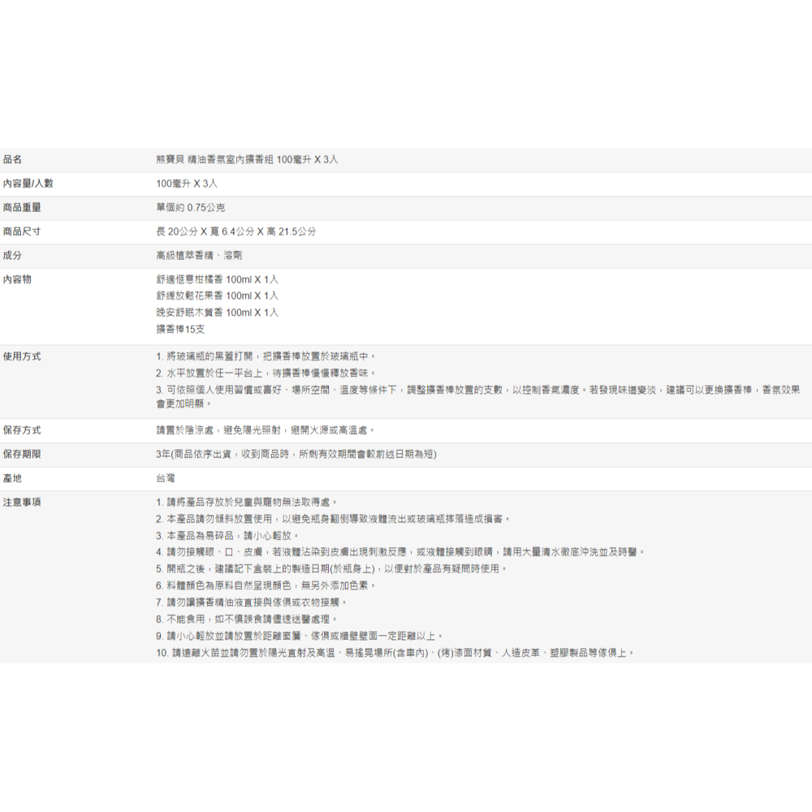Click the 成分 row label
This screenshot has width=812, height=812.
point(13,255)
